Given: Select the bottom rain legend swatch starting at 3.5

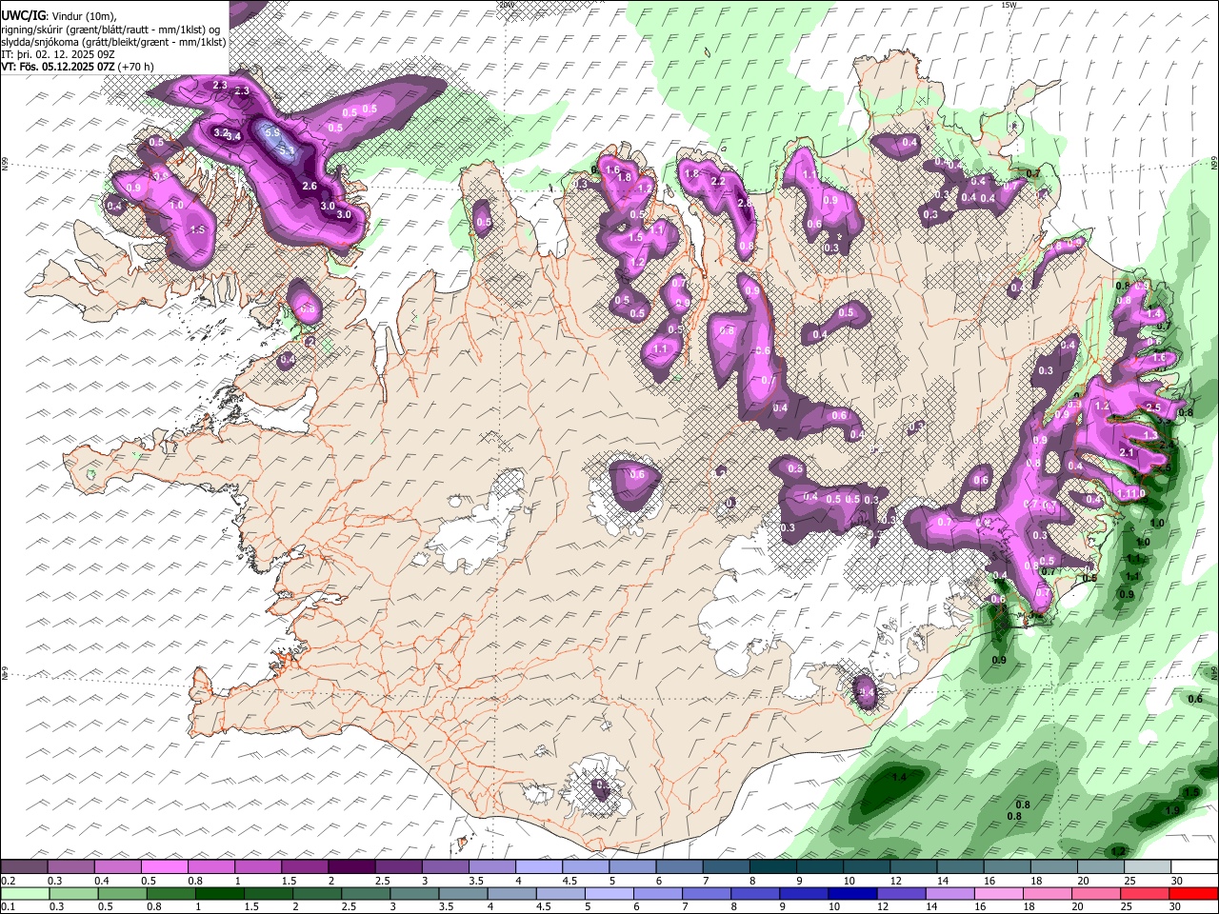Looking at the screenshot, I should click(463, 893).
